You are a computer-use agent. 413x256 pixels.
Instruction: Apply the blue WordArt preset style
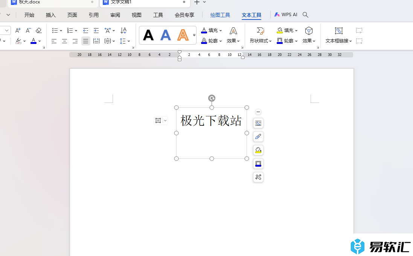pyautogui.click(x=166, y=35)
